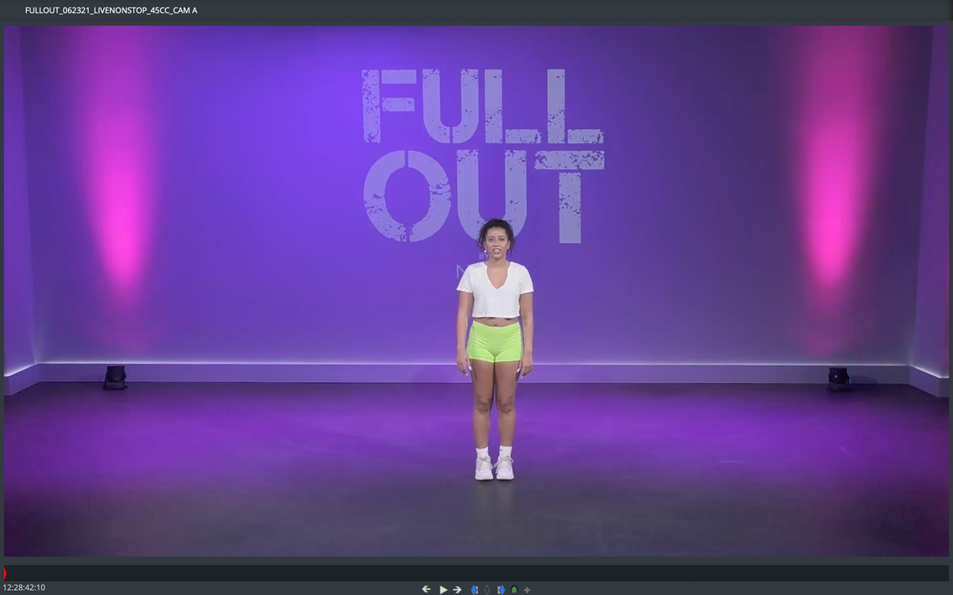Click the blue mark-in diamond icon
953x595 pixels.
pyautogui.click(x=475, y=589)
